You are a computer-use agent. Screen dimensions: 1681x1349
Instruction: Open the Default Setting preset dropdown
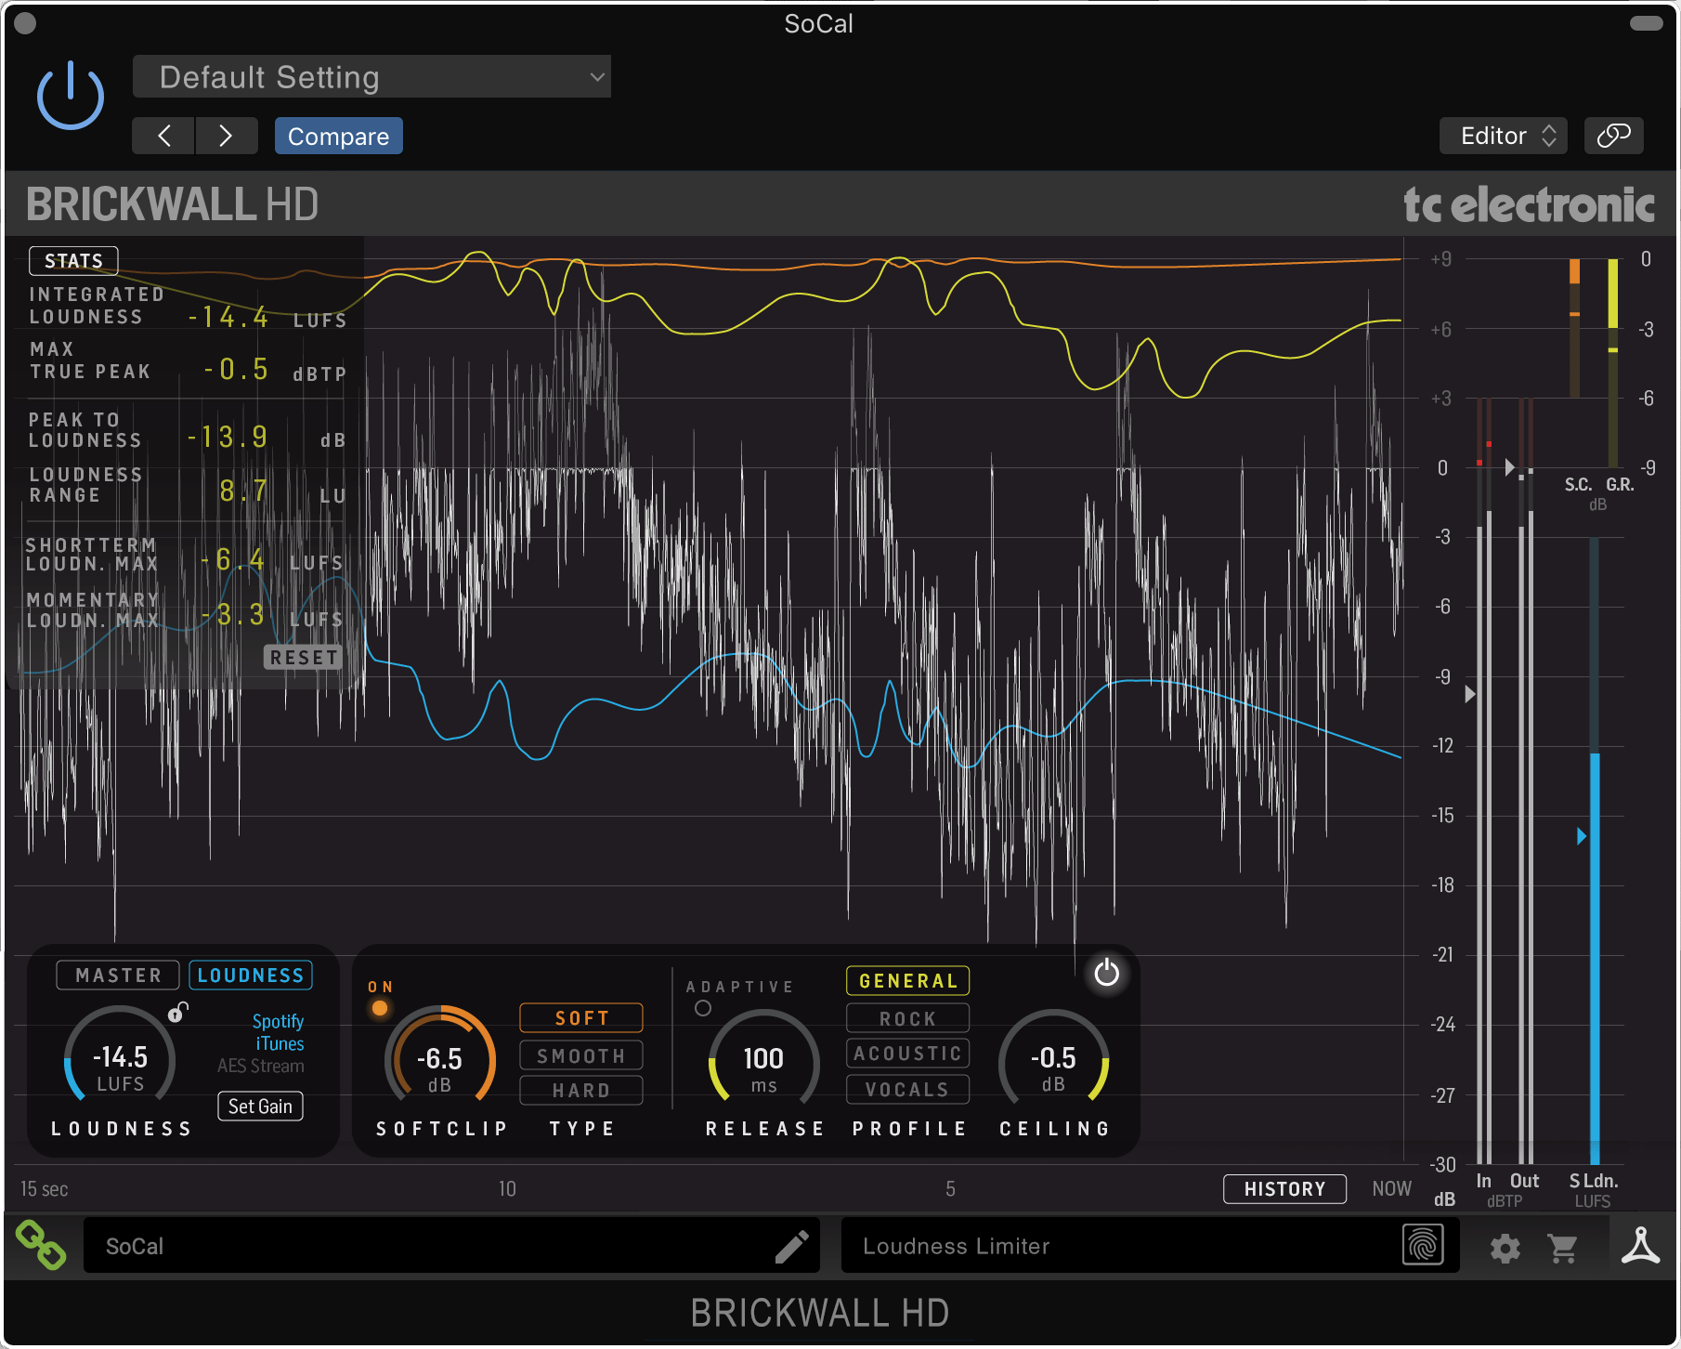(371, 76)
